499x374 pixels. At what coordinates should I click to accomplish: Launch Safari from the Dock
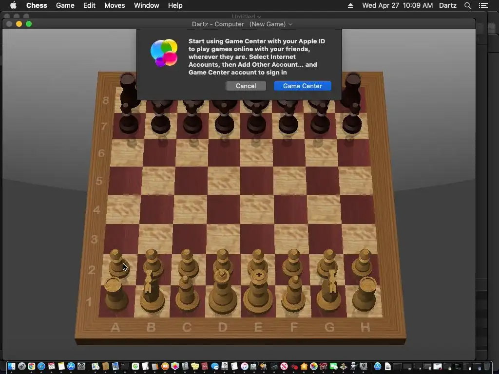(x=41, y=366)
